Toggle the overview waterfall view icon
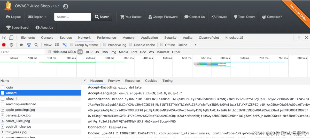The height and width of the screenshot is (138, 310). 65,45
